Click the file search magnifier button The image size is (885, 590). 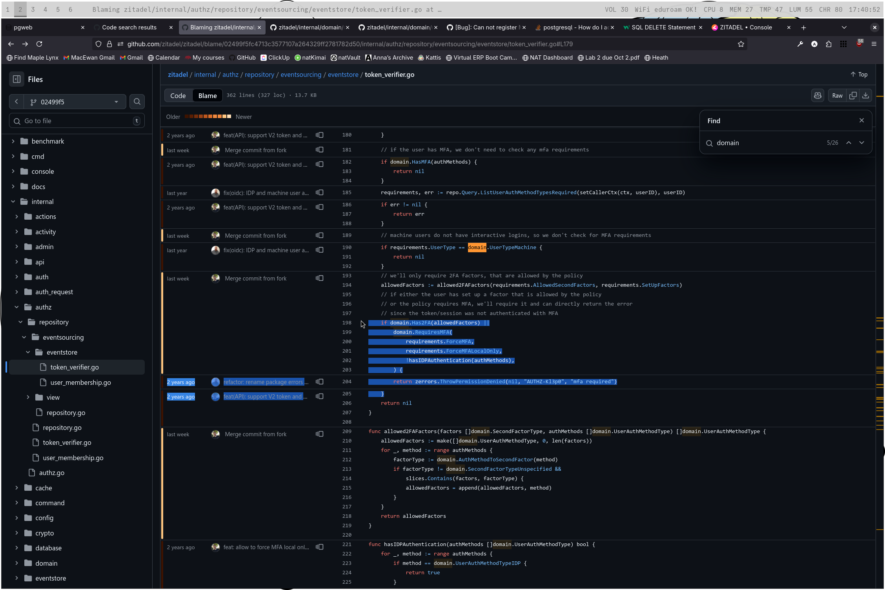tap(137, 102)
